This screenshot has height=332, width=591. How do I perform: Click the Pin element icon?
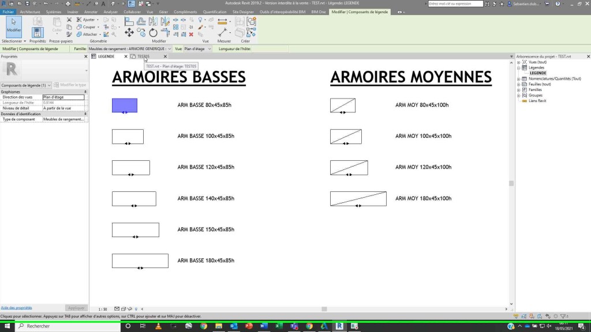coord(191,27)
